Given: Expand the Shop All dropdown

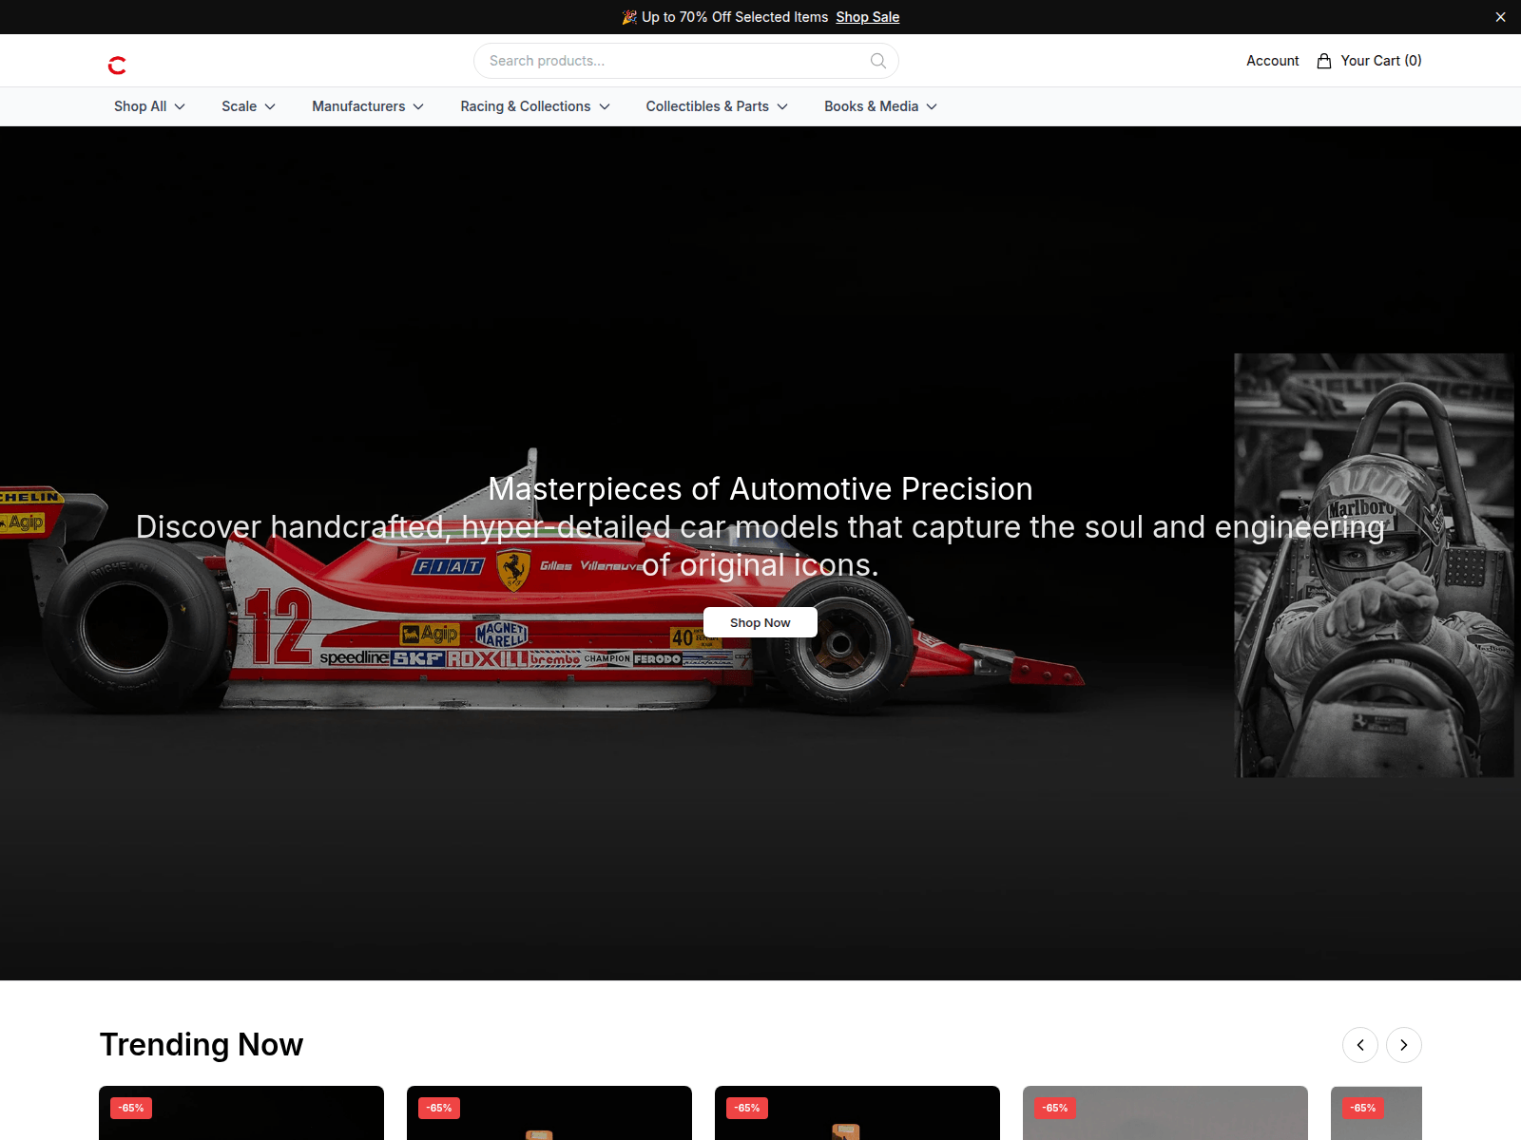Looking at the screenshot, I should pyautogui.click(x=149, y=106).
